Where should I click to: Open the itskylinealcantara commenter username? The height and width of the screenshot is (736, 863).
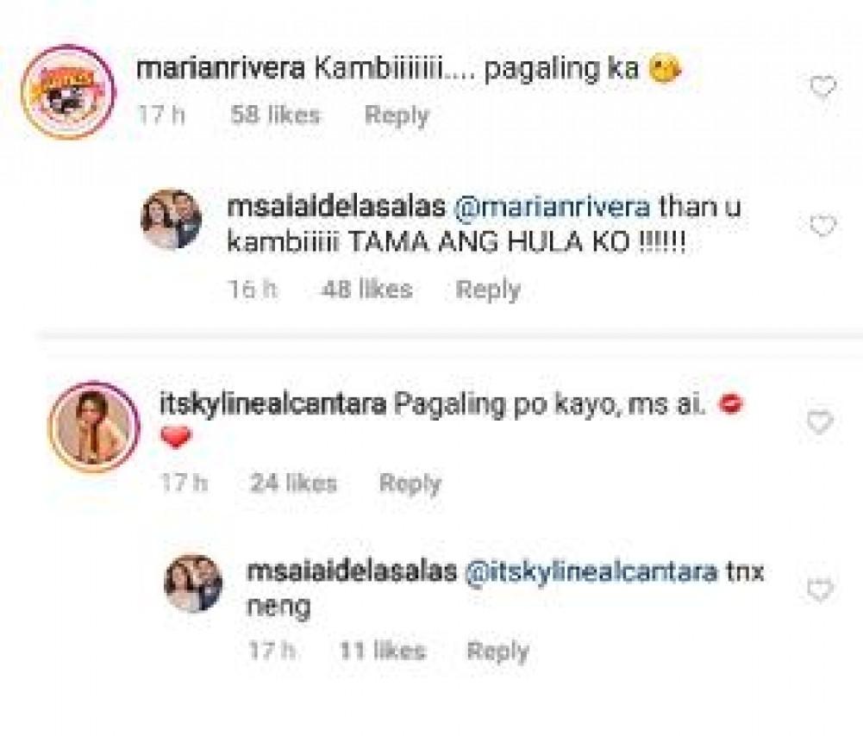(273, 404)
